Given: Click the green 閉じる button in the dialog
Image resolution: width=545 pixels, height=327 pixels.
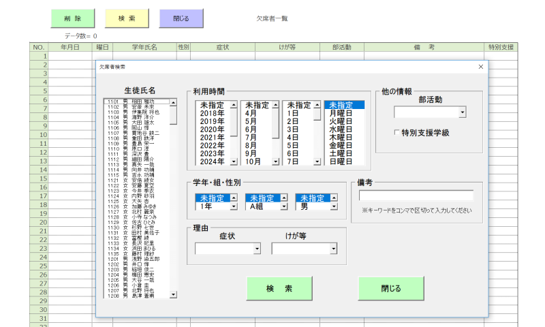Looking at the screenshot, I should click(391, 288).
